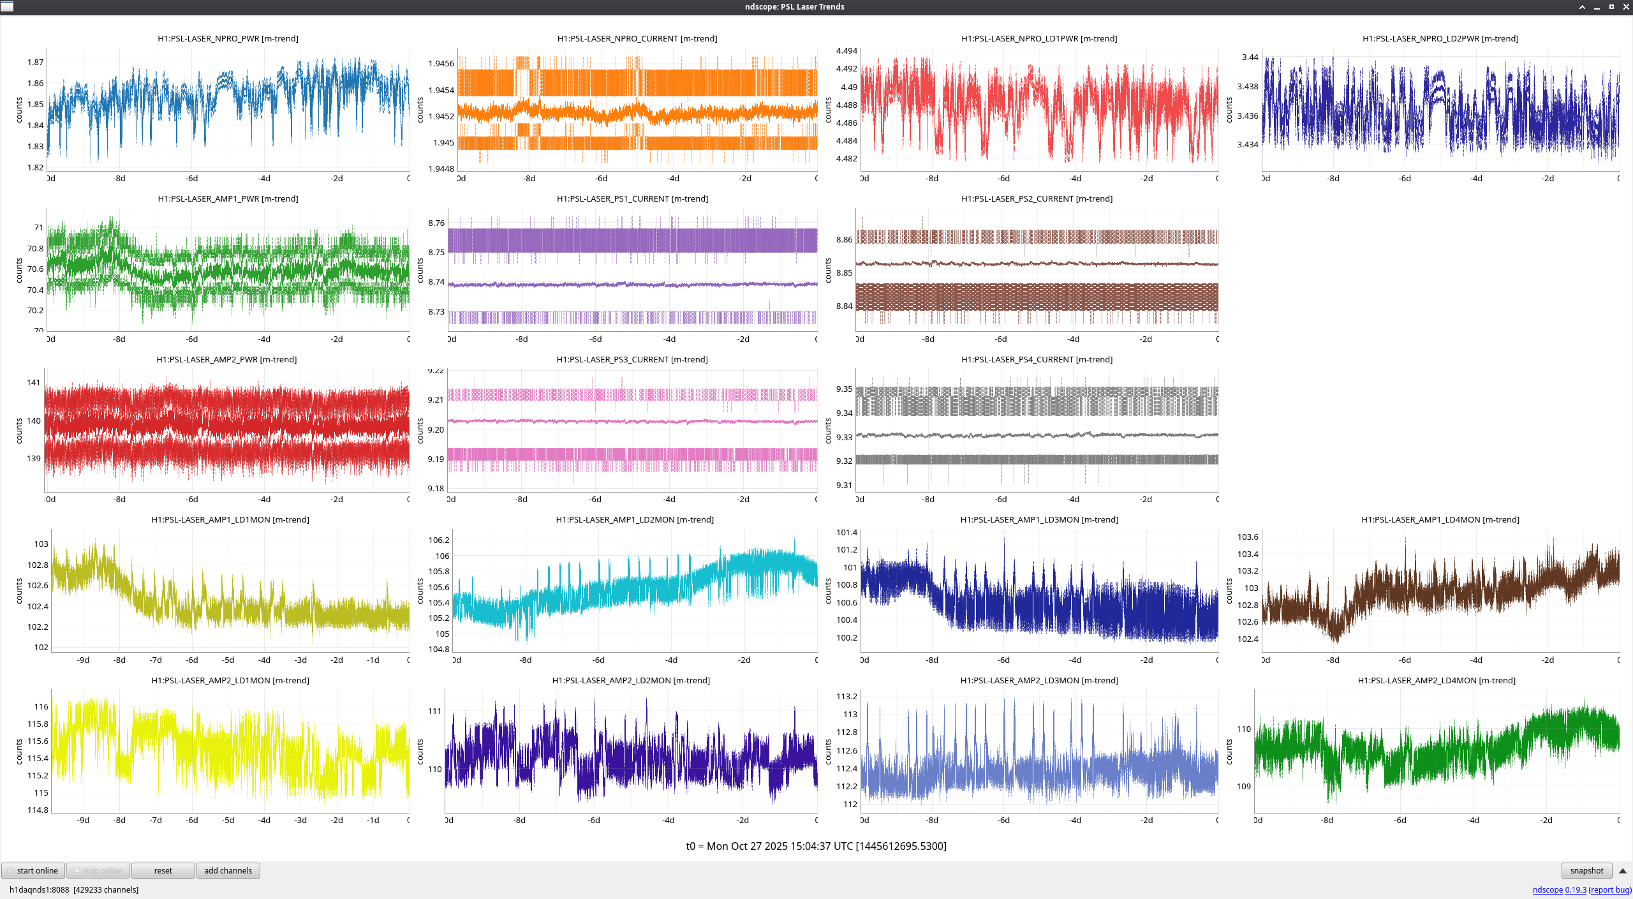The height and width of the screenshot is (899, 1633).
Task: Minimize the ndscope window
Action: pyautogui.click(x=1597, y=7)
